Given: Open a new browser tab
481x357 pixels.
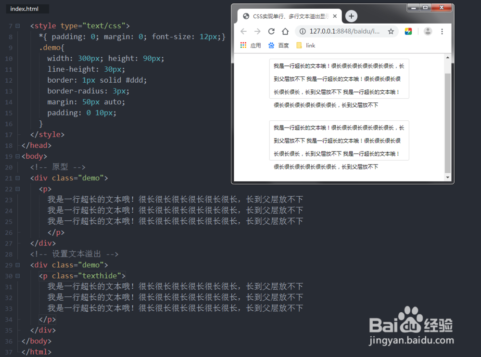Looking at the screenshot, I should tap(351, 16).
